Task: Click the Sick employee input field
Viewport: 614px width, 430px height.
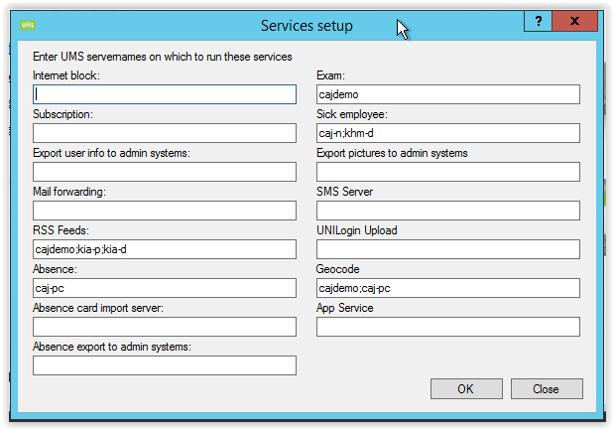Action: tap(447, 133)
